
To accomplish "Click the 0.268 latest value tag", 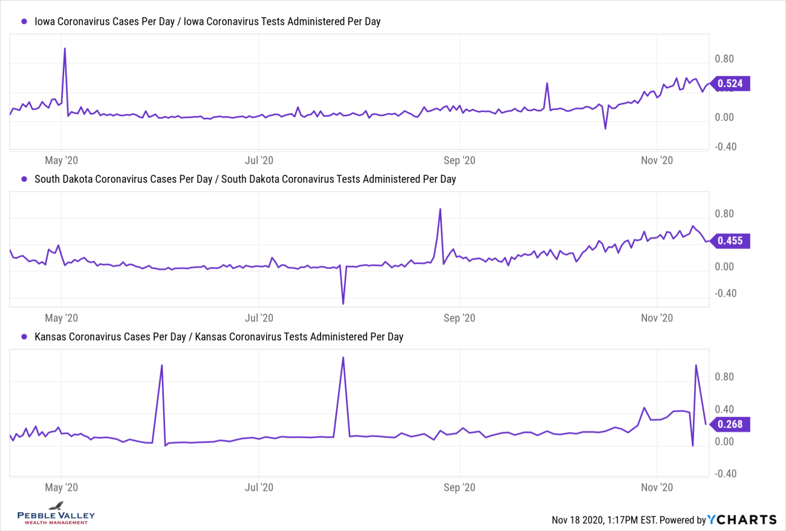I will pos(730,424).
